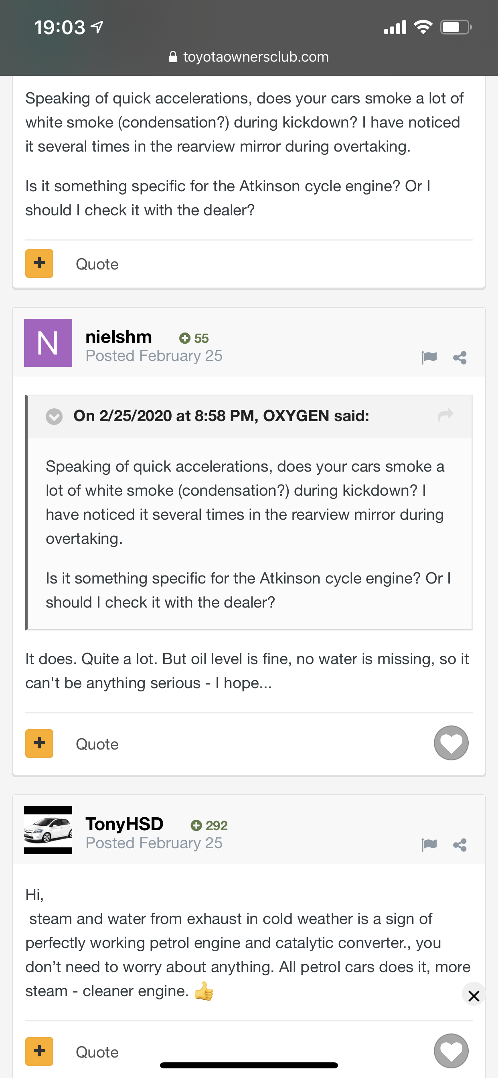
Task: View TonyHSD's white car avatar
Action: 48,830
